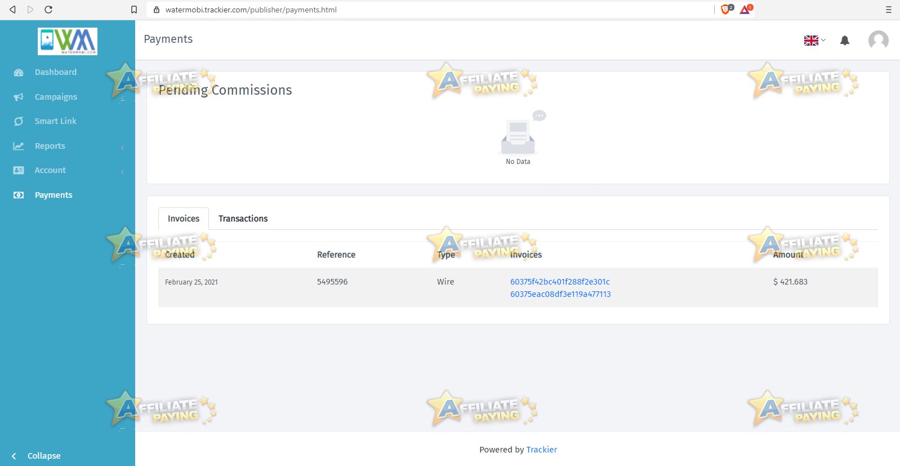
Task: Click Collapse label in sidebar
Action: coord(44,456)
